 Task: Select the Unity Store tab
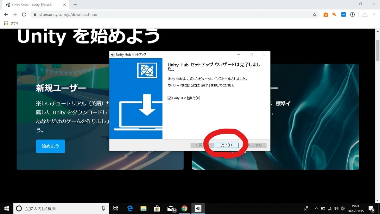pos(35,5)
